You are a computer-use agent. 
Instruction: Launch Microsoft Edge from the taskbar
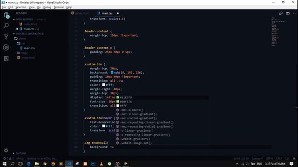point(29,164)
